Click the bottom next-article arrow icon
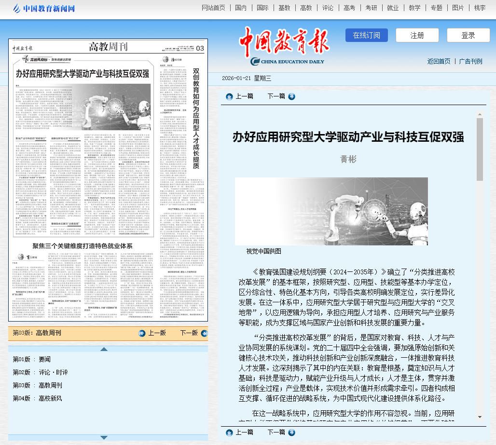This screenshot has height=445, width=496. (x=291, y=432)
